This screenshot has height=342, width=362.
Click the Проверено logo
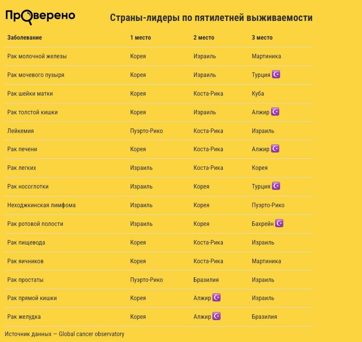[x=40, y=16]
